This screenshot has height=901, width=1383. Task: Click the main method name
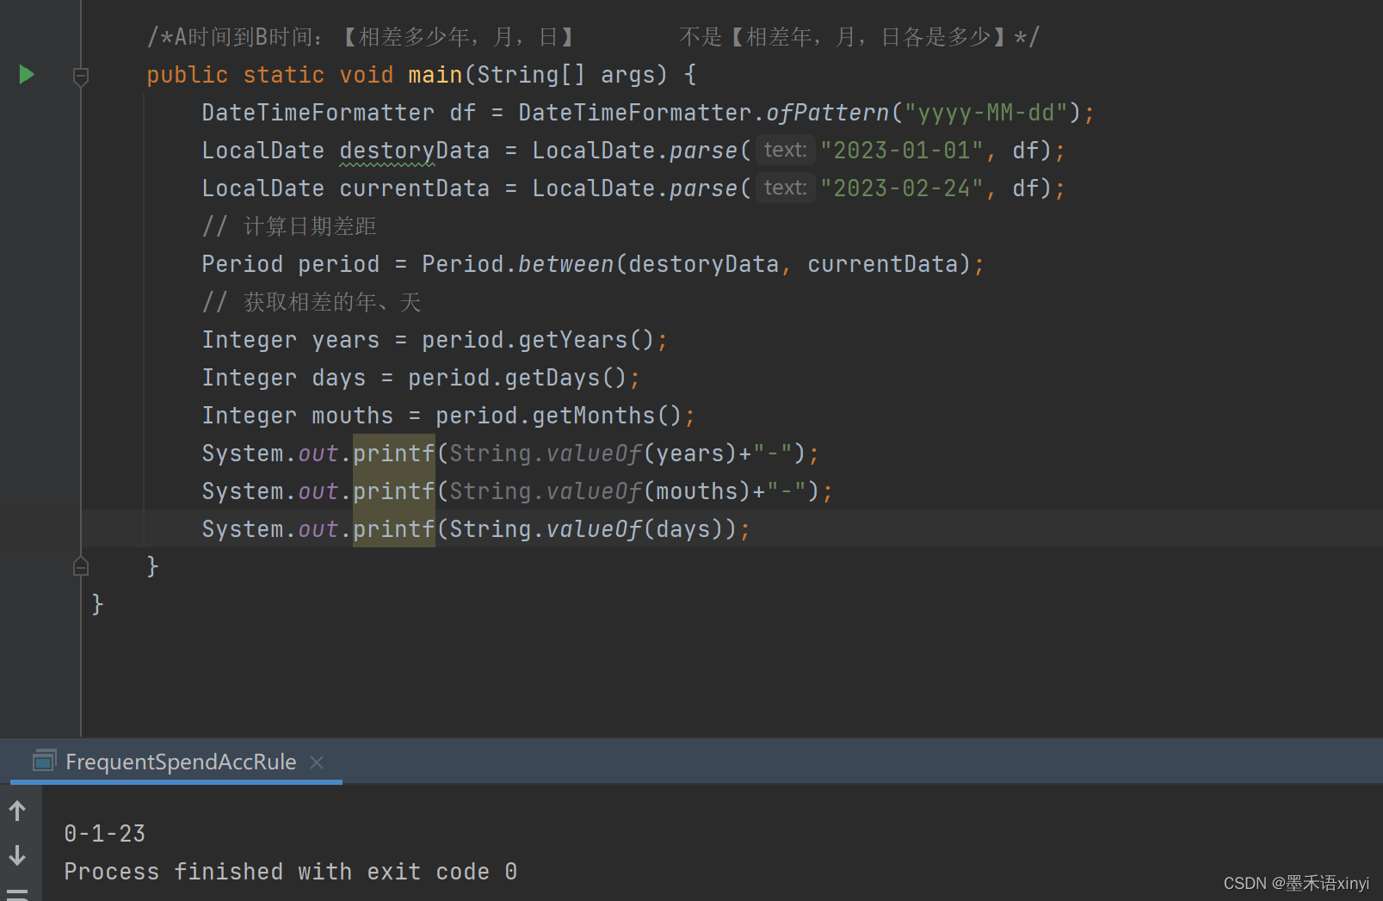pos(435,75)
